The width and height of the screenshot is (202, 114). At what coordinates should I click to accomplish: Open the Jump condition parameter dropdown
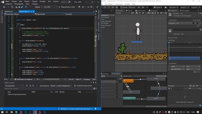[x=177, y=66]
